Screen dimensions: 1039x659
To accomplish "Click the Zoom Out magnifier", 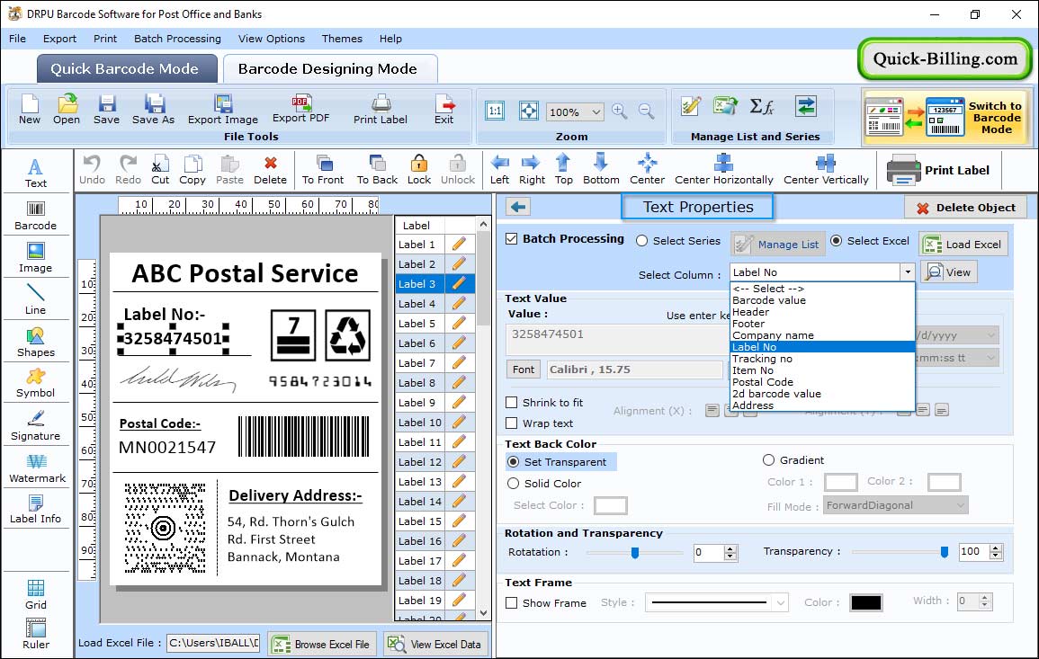I will pos(646,111).
